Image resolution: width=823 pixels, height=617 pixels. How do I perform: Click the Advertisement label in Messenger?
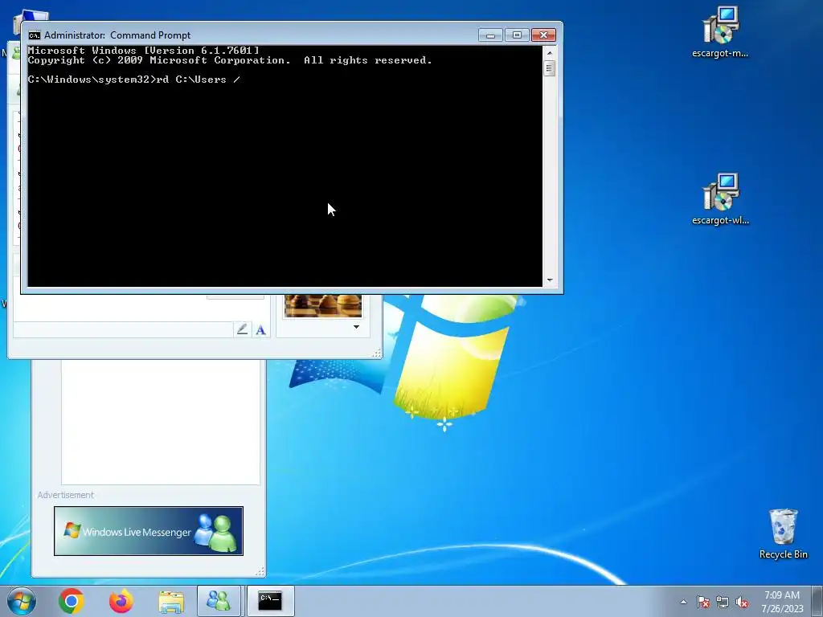point(66,495)
